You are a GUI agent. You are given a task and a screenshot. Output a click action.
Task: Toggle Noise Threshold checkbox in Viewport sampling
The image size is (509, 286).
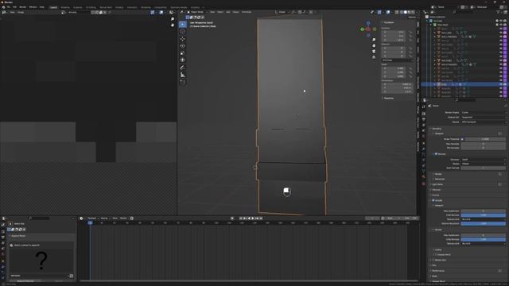462,139
